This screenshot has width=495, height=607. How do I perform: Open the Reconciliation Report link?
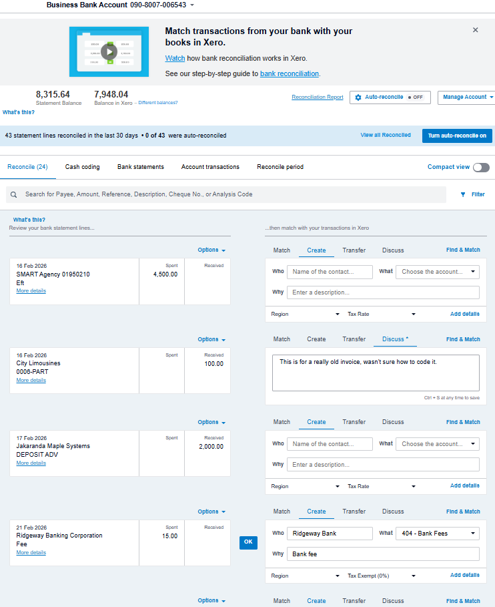click(318, 97)
